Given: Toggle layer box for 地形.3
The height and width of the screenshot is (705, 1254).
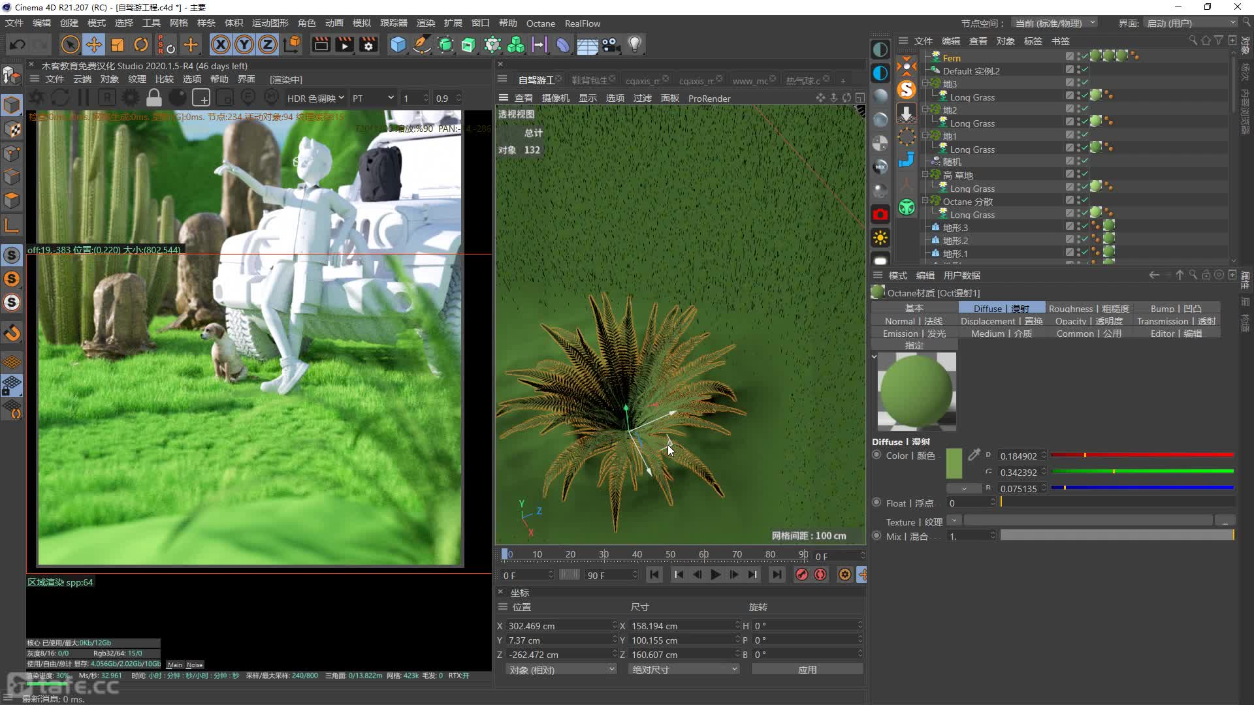Looking at the screenshot, I should (x=1069, y=226).
